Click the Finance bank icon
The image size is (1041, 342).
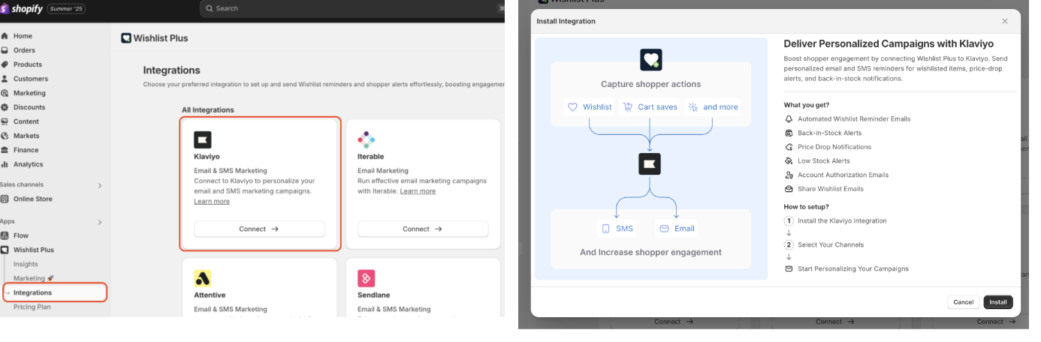click(x=5, y=150)
